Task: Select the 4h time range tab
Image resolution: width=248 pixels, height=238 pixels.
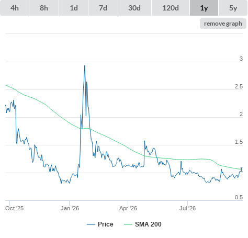Action: coord(15,8)
